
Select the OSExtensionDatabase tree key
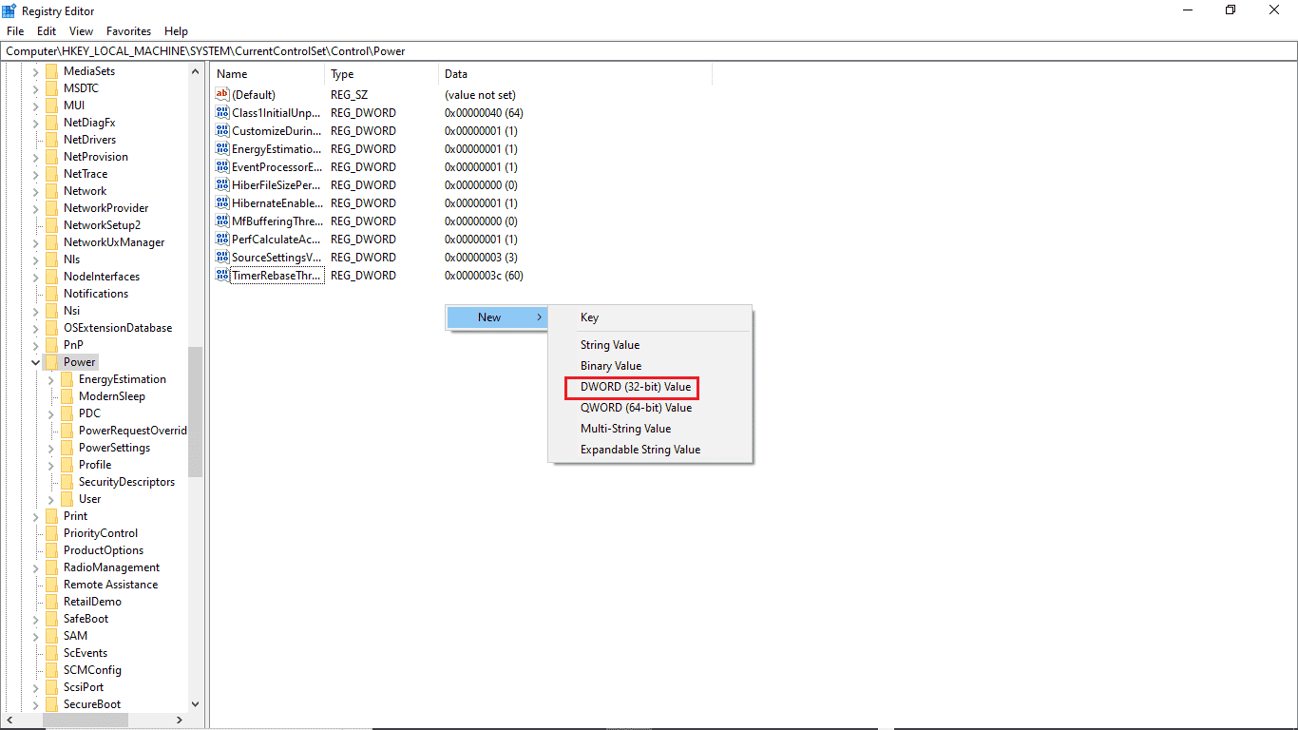click(x=118, y=328)
